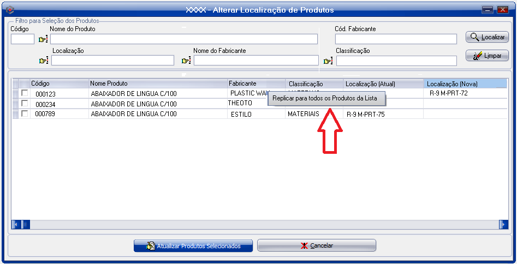Click the Cancelar button
The height and width of the screenshot is (264, 517).
pyautogui.click(x=317, y=245)
